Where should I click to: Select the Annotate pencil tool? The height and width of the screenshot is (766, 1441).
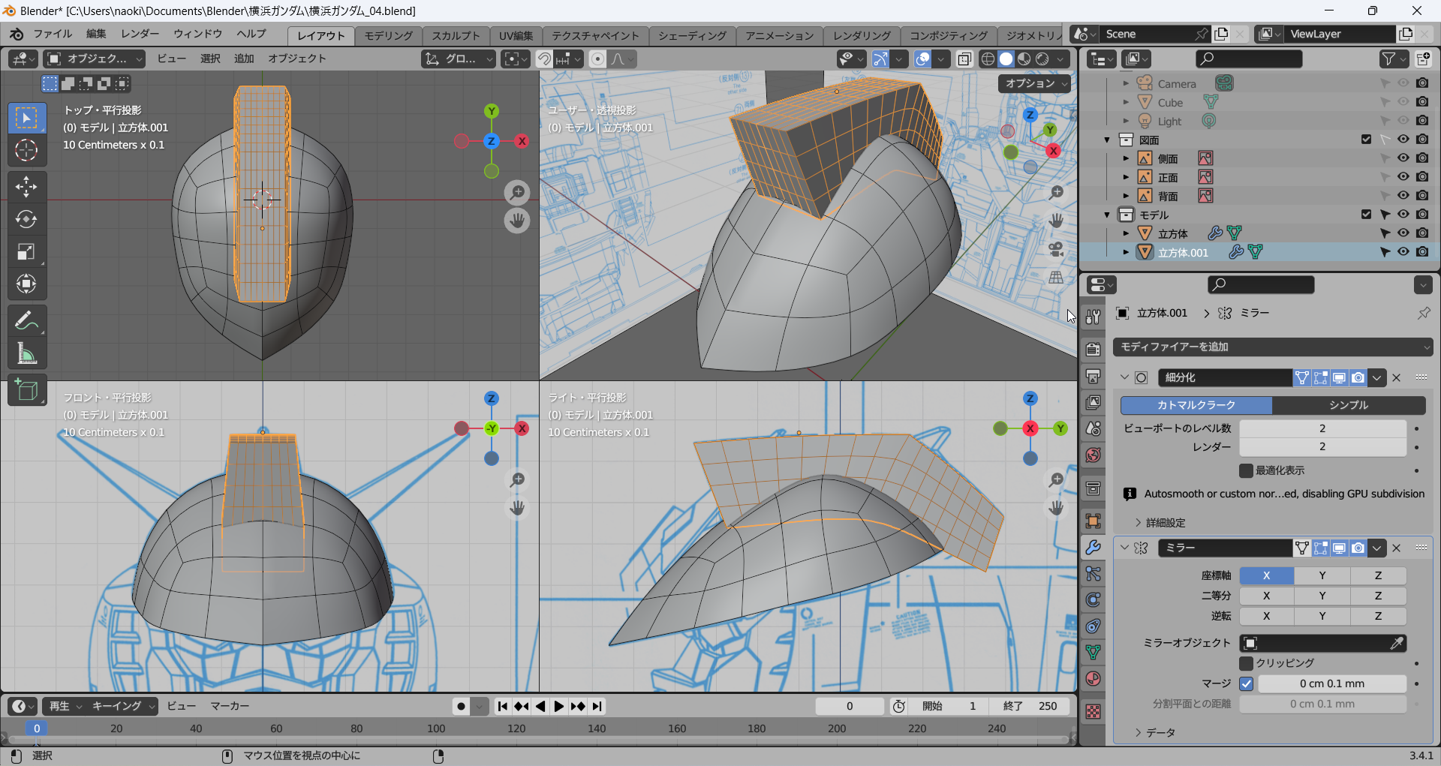[x=26, y=321]
